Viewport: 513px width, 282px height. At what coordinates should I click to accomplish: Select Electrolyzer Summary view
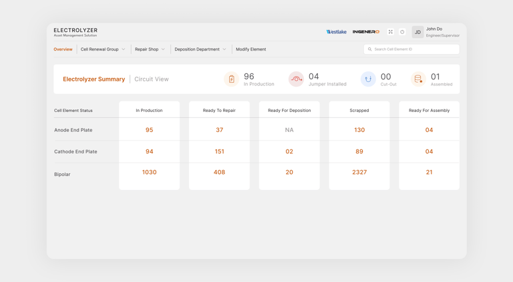pyautogui.click(x=94, y=79)
